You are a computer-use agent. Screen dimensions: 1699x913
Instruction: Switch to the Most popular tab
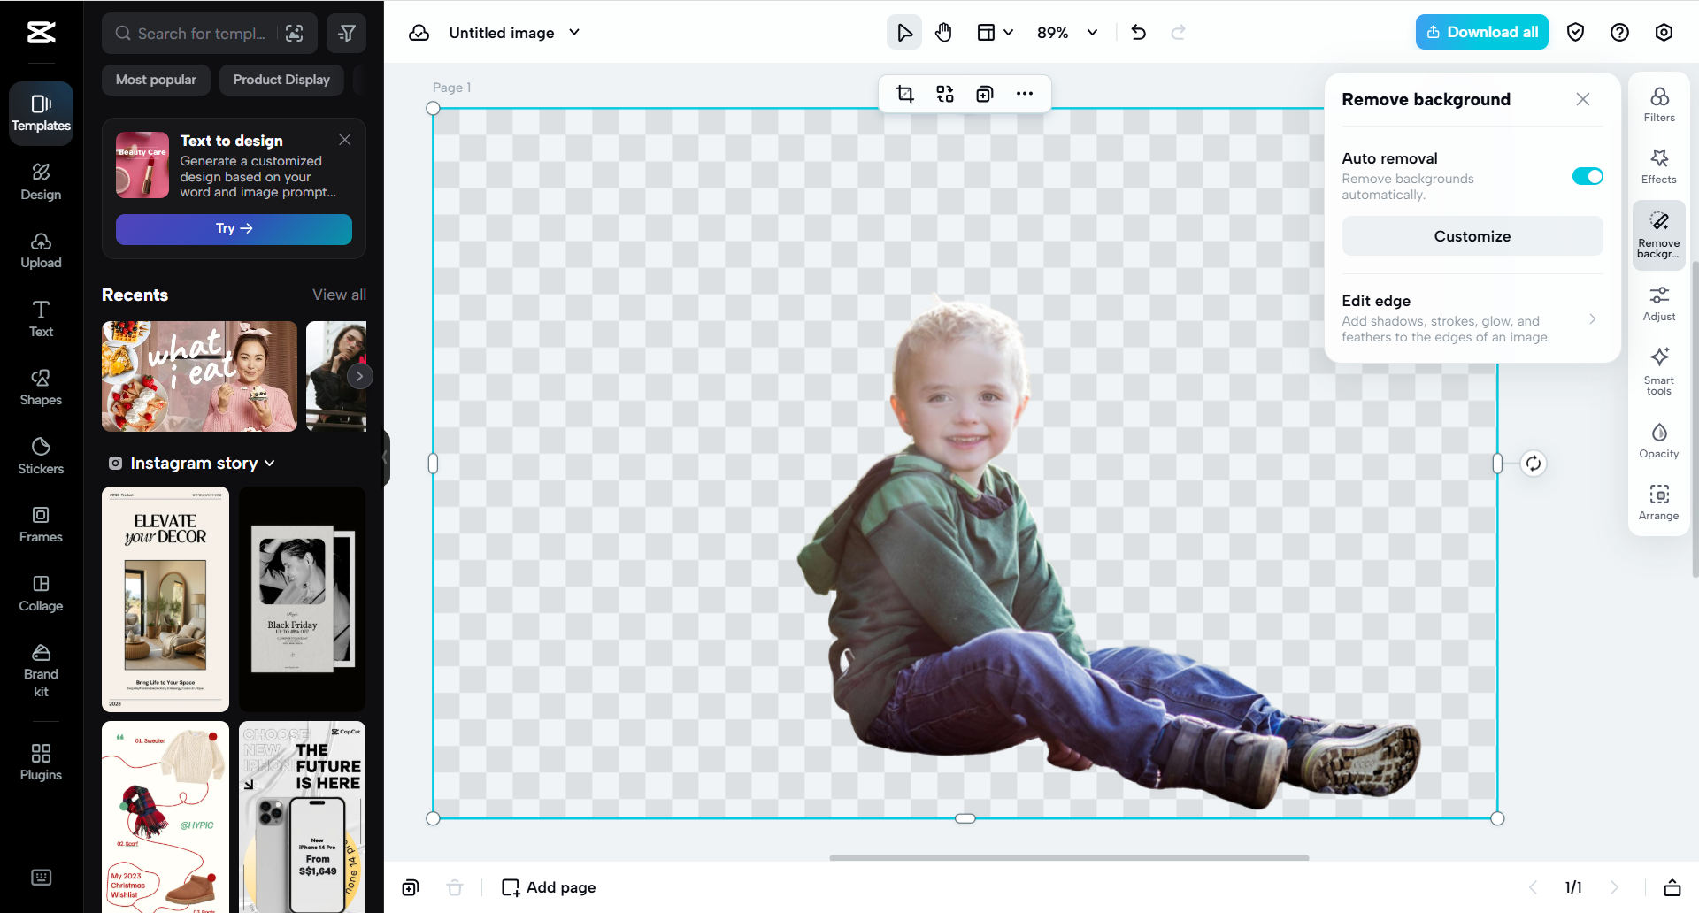[x=155, y=80]
